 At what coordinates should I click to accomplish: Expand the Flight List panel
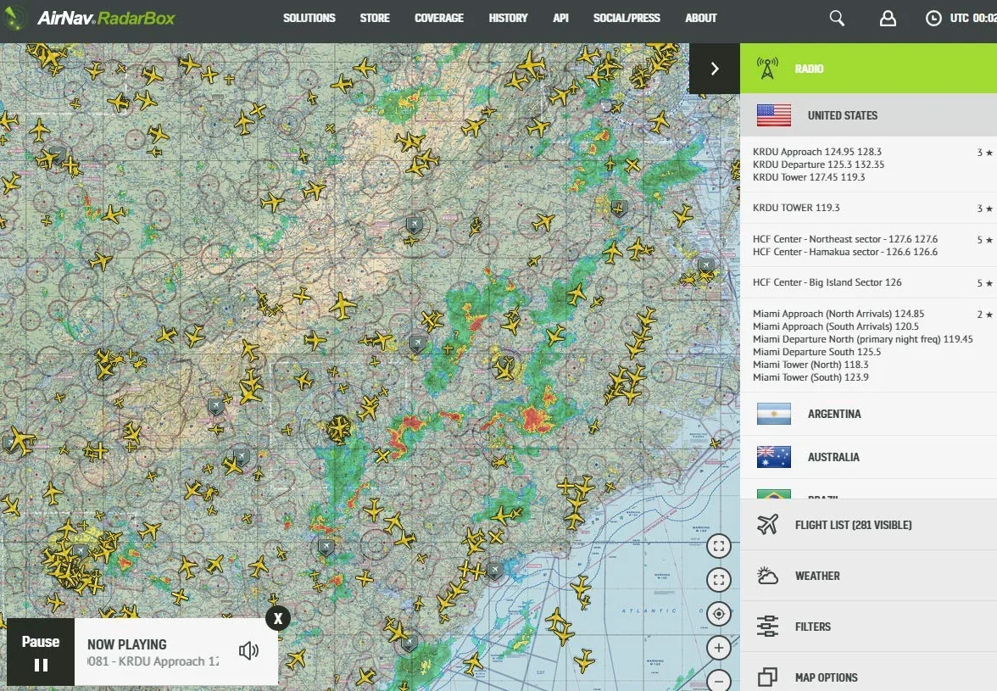click(x=868, y=525)
